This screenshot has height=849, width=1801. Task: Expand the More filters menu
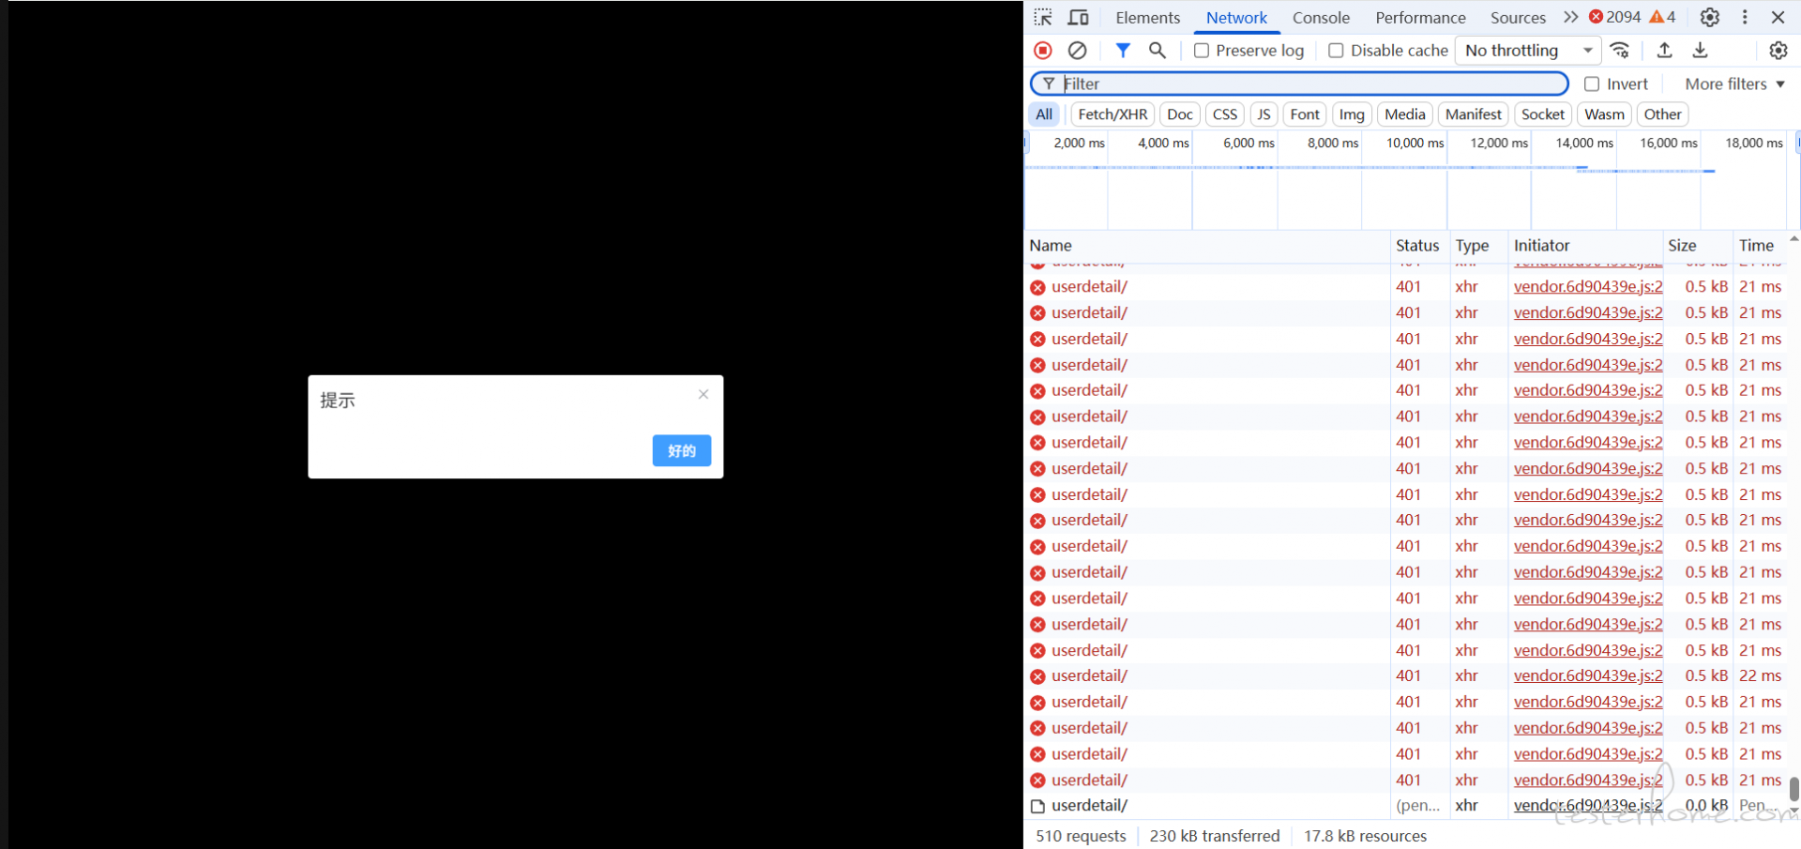pyautogui.click(x=1733, y=84)
